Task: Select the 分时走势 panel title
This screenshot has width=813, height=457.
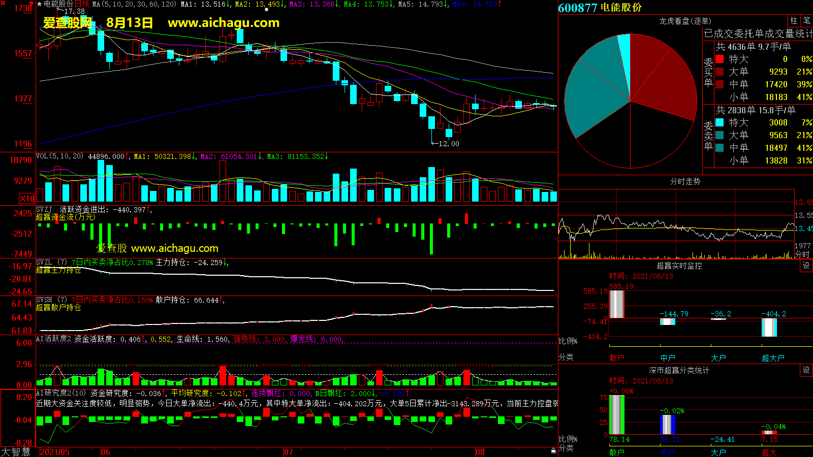Action: pyautogui.click(x=685, y=181)
